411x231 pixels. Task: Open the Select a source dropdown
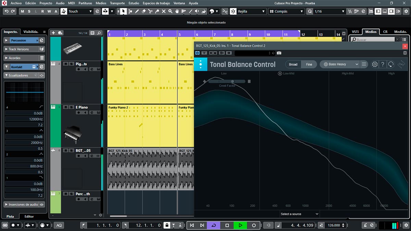[299, 214]
